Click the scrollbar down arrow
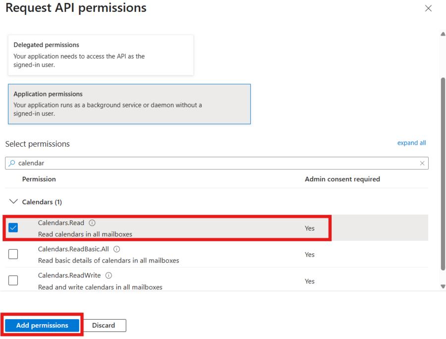The height and width of the screenshot is (339, 446). 443,286
